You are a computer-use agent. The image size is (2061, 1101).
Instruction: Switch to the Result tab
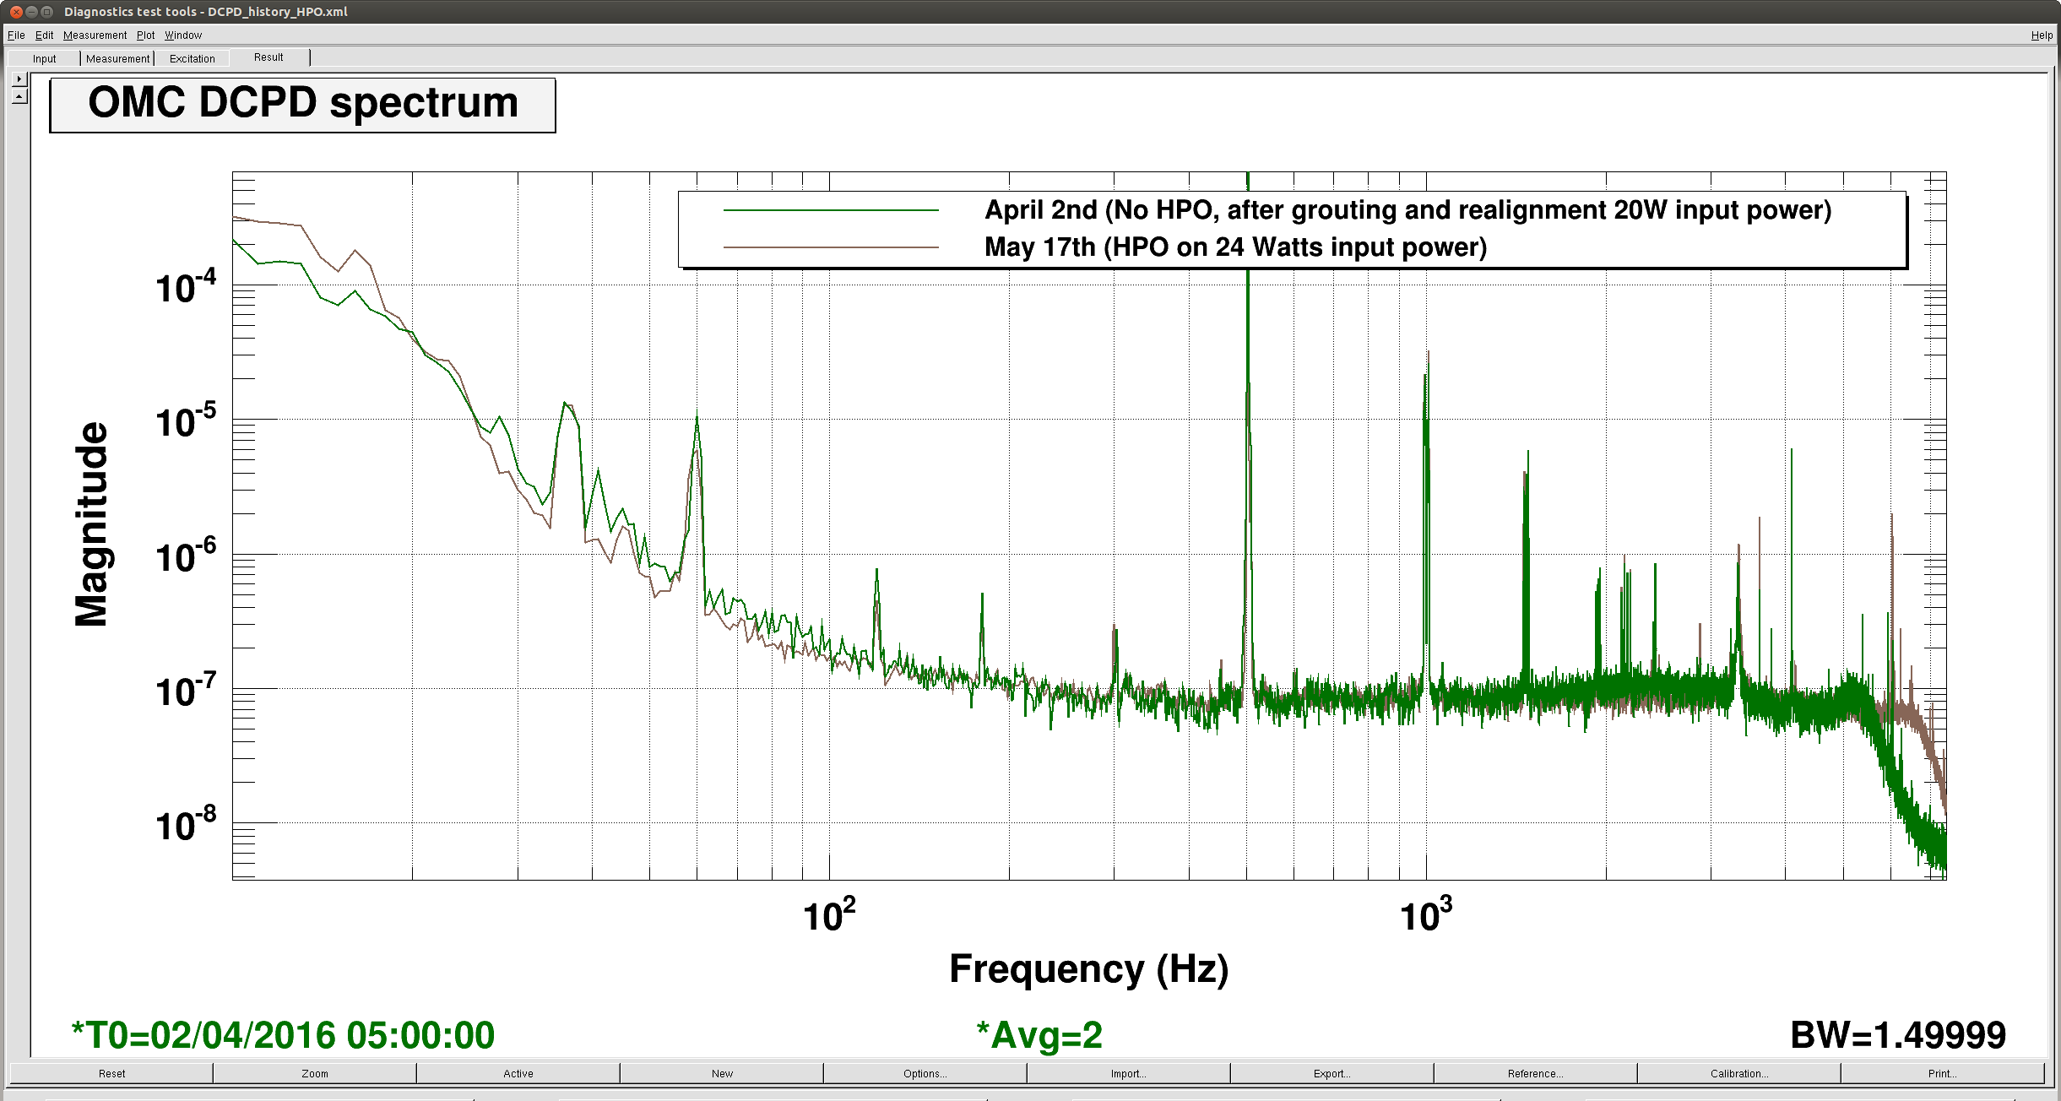268,57
